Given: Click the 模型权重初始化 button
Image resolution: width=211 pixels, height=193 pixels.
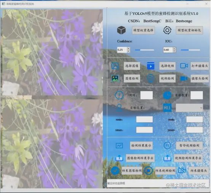Looking at the screenshot, I should tap(189, 30).
